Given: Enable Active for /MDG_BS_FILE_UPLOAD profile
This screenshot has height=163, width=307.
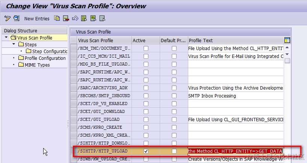Looking at the screenshot, I should pos(146,64).
